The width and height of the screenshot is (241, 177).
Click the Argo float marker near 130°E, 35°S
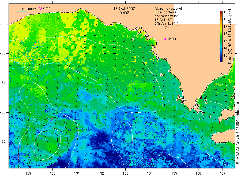click(52, 119)
